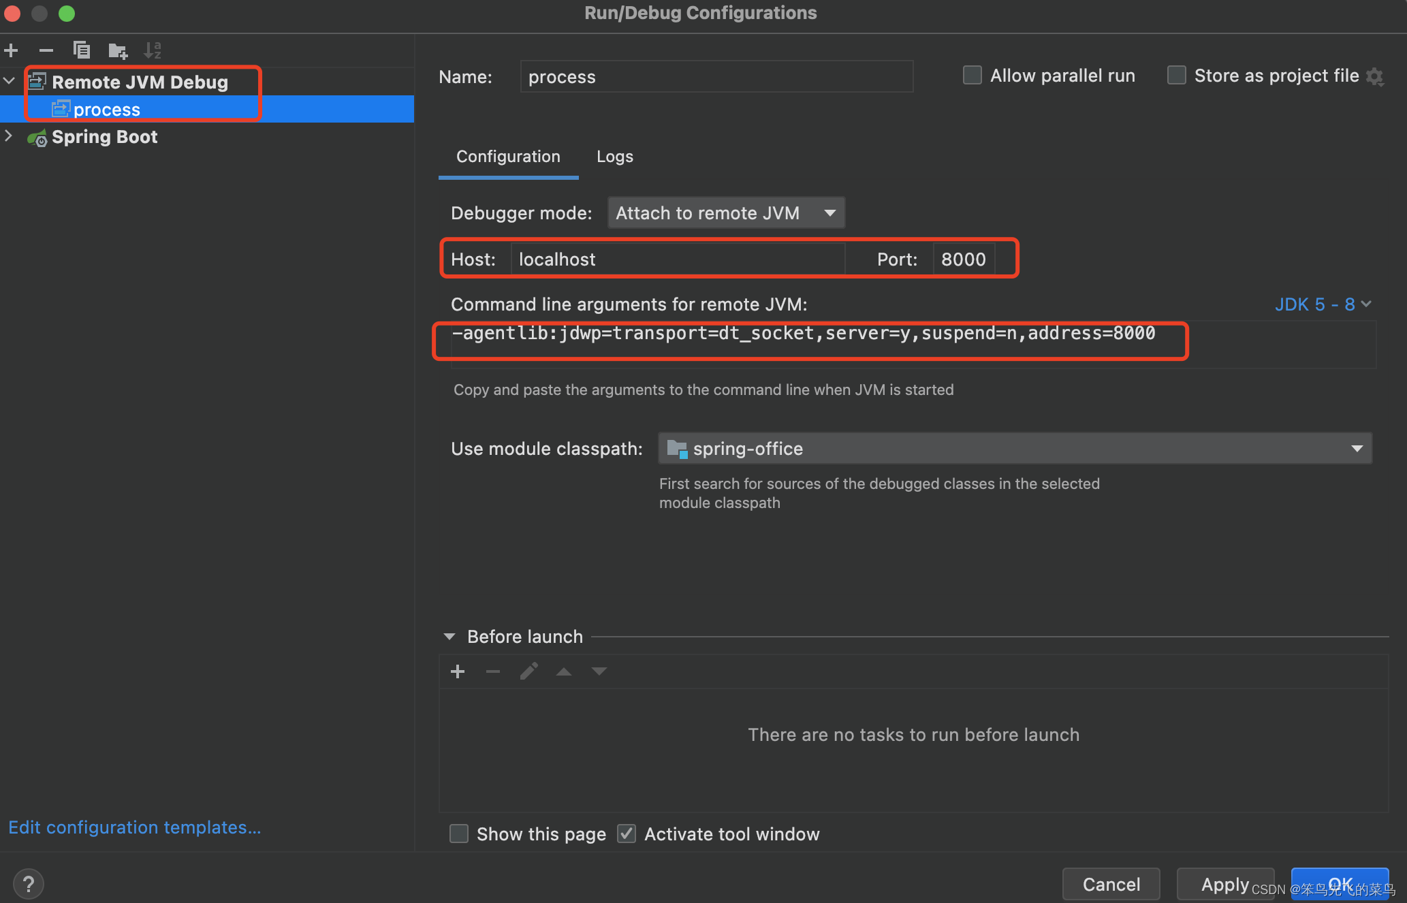Switch to the Logs tab
This screenshot has width=1407, height=903.
pos(614,157)
